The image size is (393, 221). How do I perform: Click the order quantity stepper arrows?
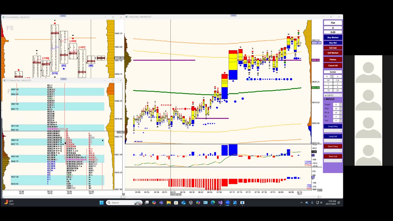(332, 76)
